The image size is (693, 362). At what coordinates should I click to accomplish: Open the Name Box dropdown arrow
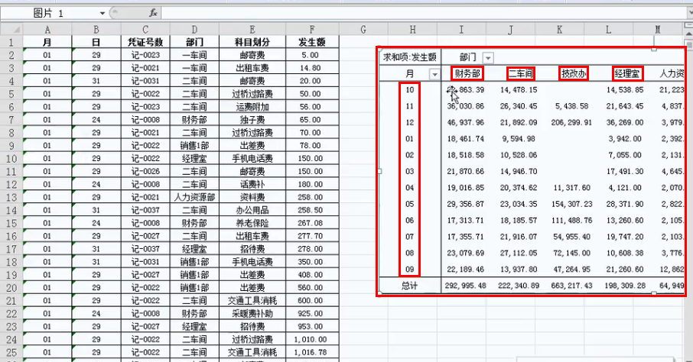(103, 14)
